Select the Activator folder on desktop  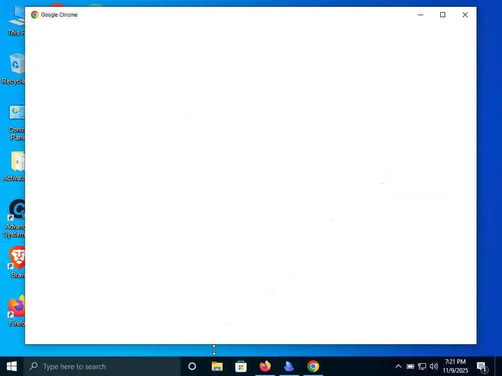pos(14,166)
